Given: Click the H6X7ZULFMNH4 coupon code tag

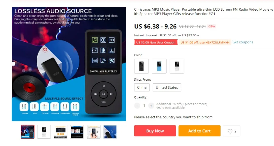Looking at the screenshot, I should click(x=205, y=42).
